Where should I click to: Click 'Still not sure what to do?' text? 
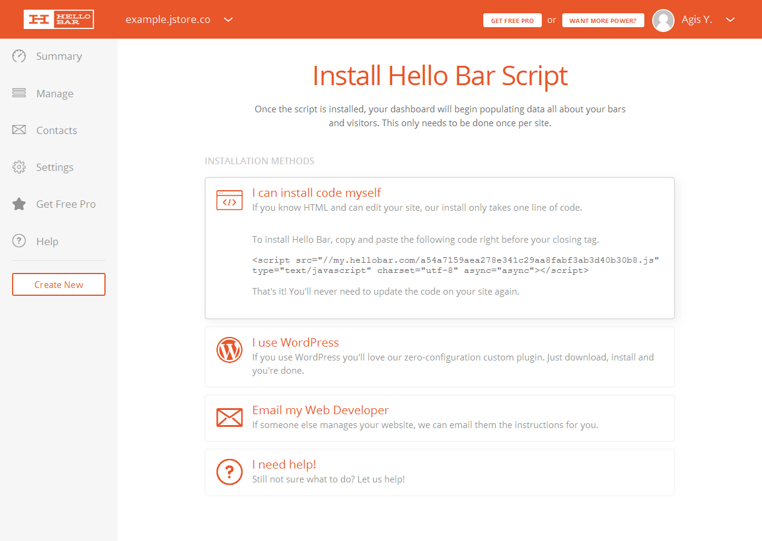[328, 479]
